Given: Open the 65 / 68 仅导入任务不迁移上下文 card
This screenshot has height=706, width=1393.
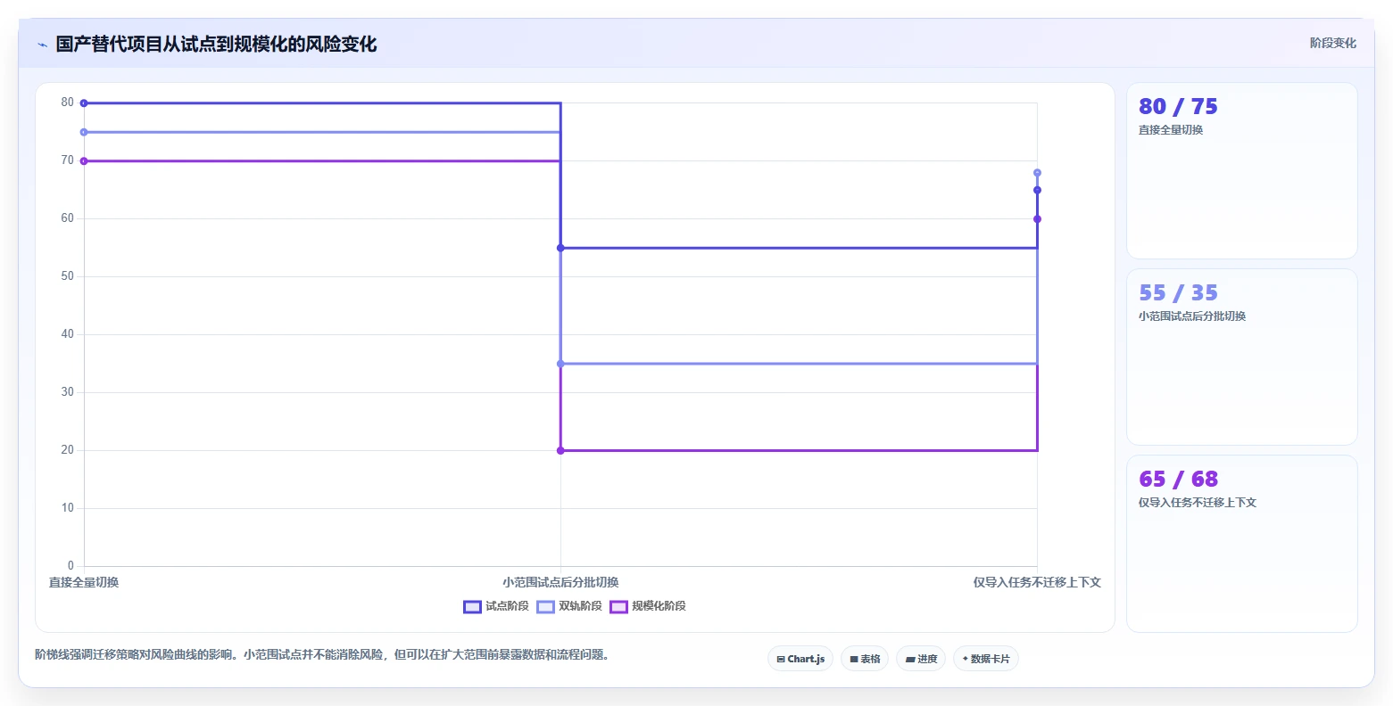Looking at the screenshot, I should [x=1241, y=543].
